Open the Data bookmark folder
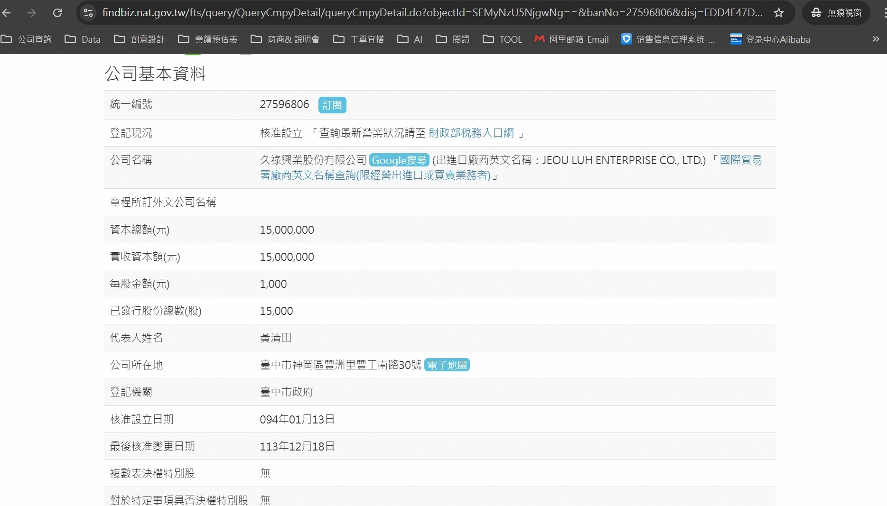This screenshot has width=887, height=506. click(83, 39)
